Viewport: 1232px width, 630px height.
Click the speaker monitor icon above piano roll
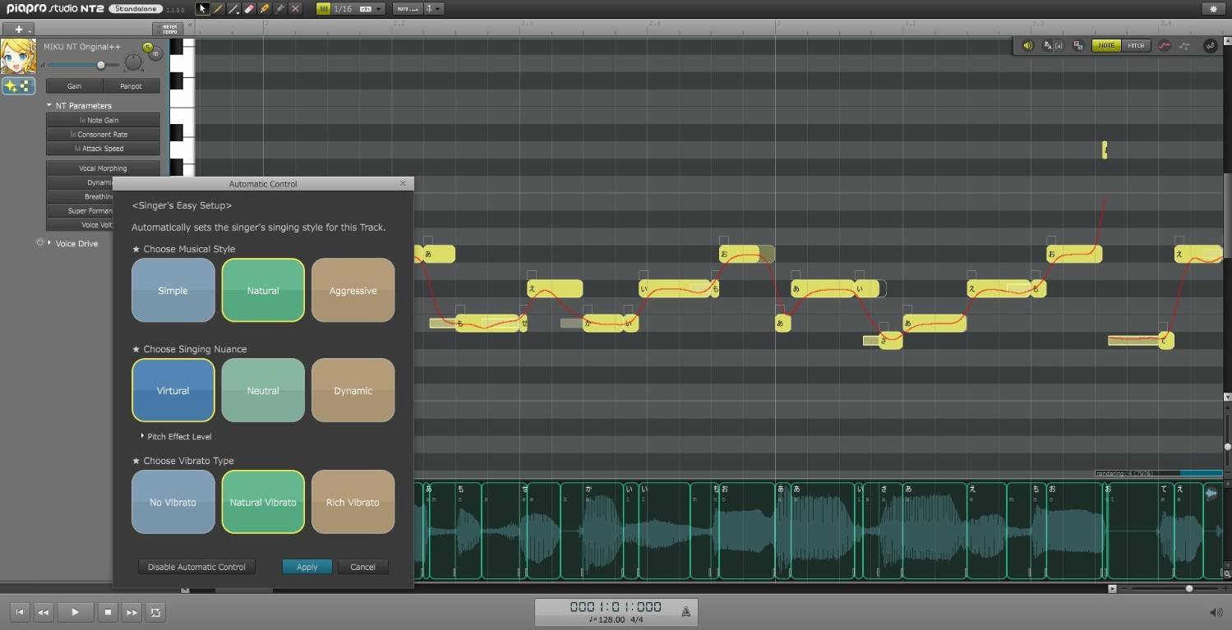(x=1027, y=46)
